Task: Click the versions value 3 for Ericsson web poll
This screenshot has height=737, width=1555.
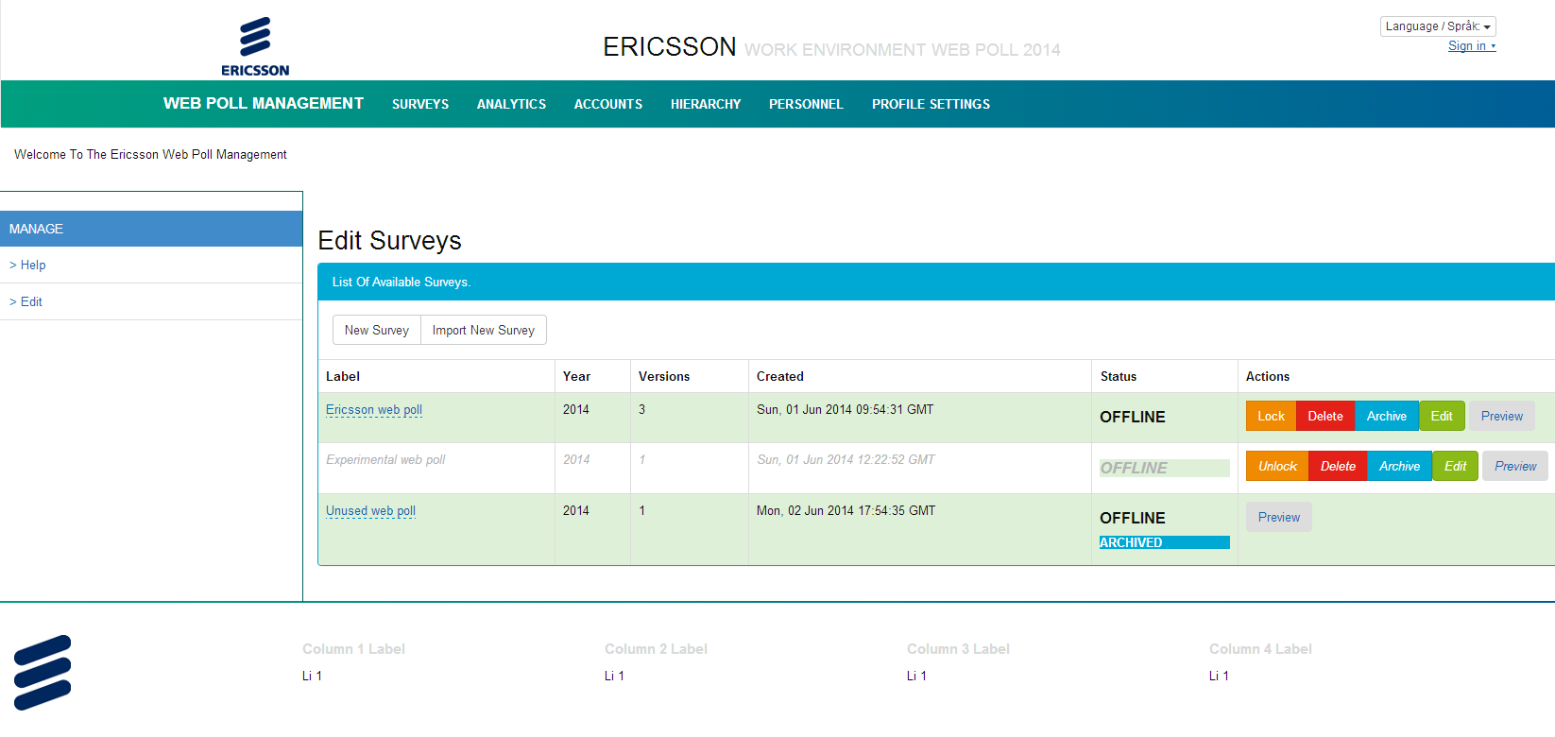Action: 642,410
